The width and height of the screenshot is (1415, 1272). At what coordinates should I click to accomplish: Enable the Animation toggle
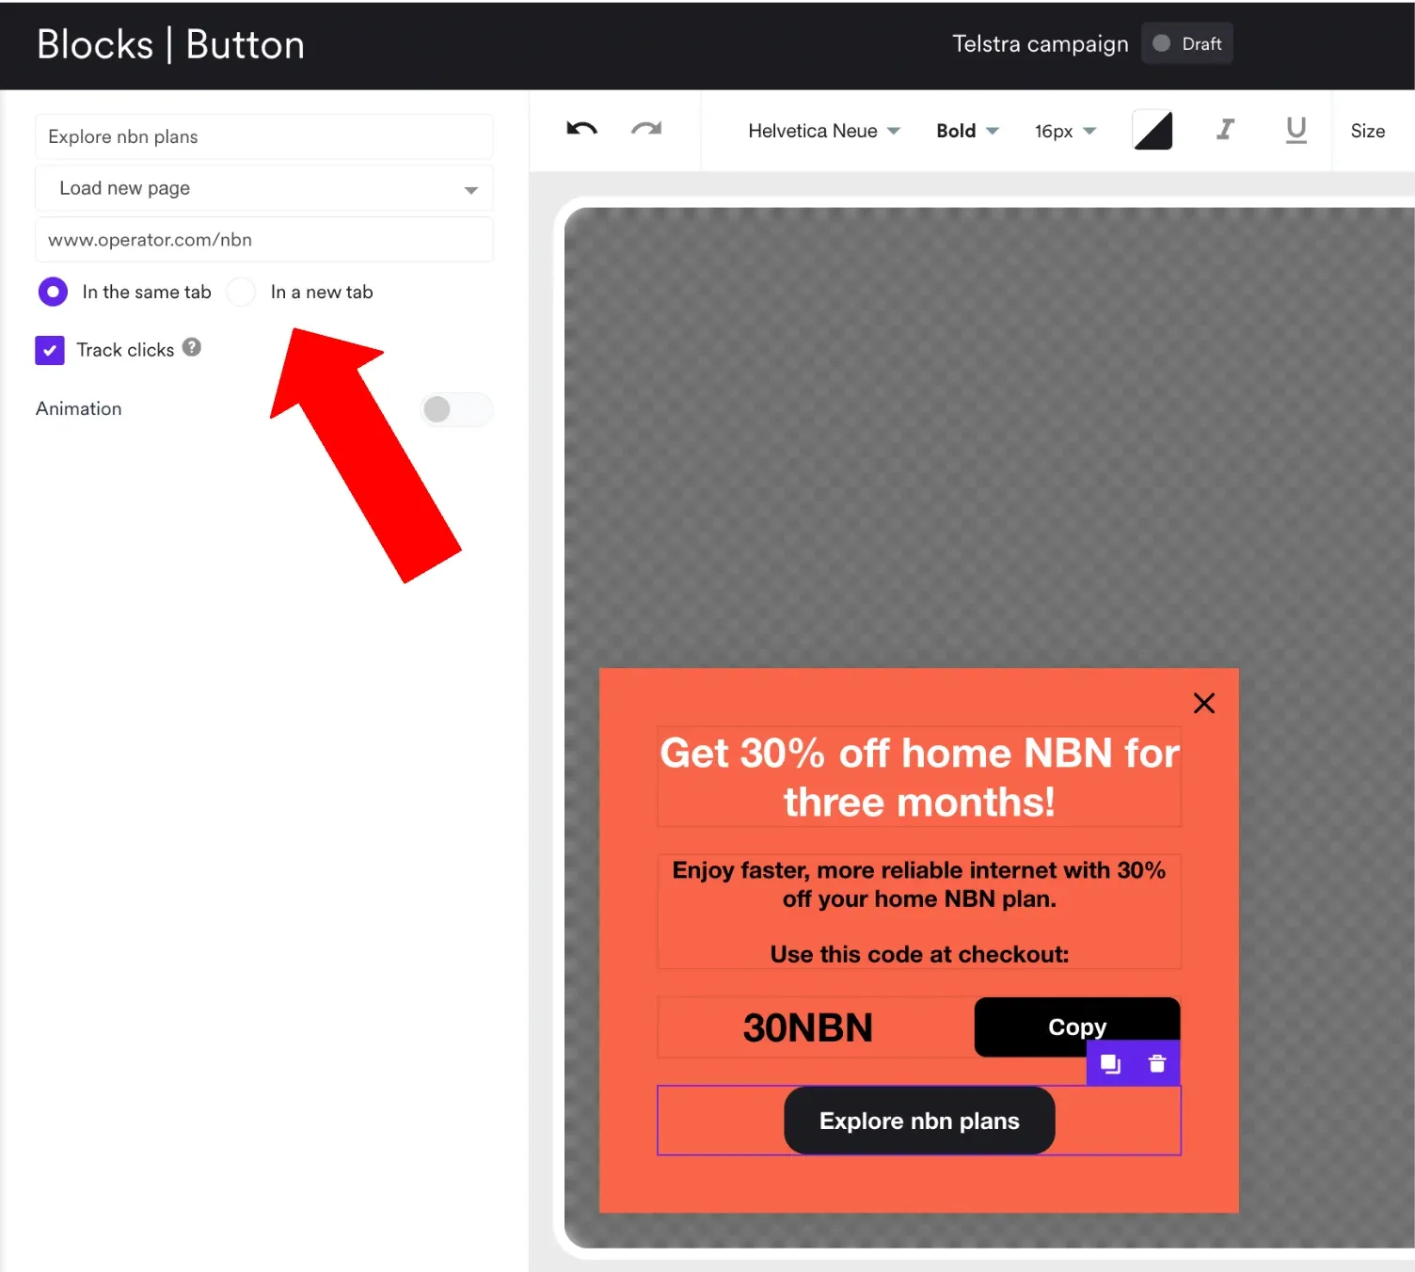pos(455,409)
